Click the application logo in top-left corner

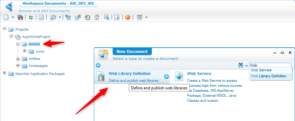pyautogui.click(x=9, y=7)
